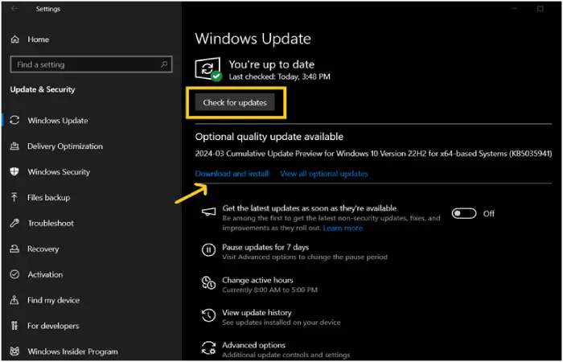
Task: Click the back arrow in Settings title bar
Action: point(14,9)
